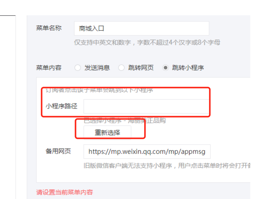Click the 旧版微信客户端无法支持小程序 hint

(x=128, y=166)
